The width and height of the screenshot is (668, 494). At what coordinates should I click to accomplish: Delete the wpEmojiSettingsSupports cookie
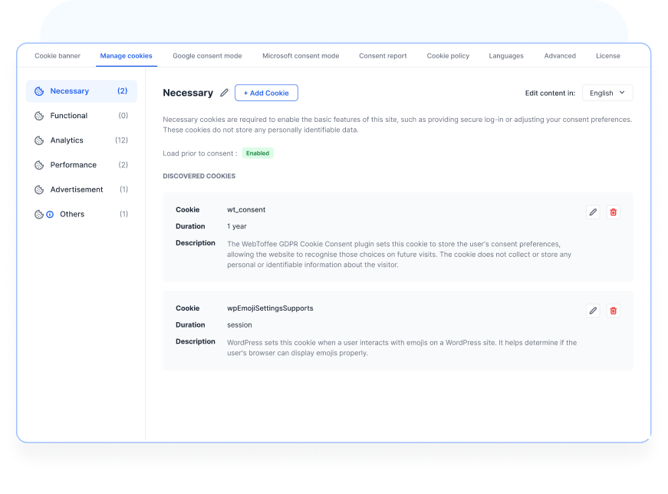click(613, 311)
